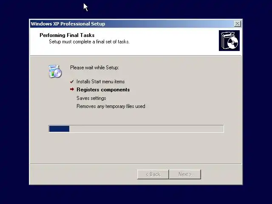Click the 'Saves settings' step
This screenshot has height=204, width=272.
click(91, 98)
